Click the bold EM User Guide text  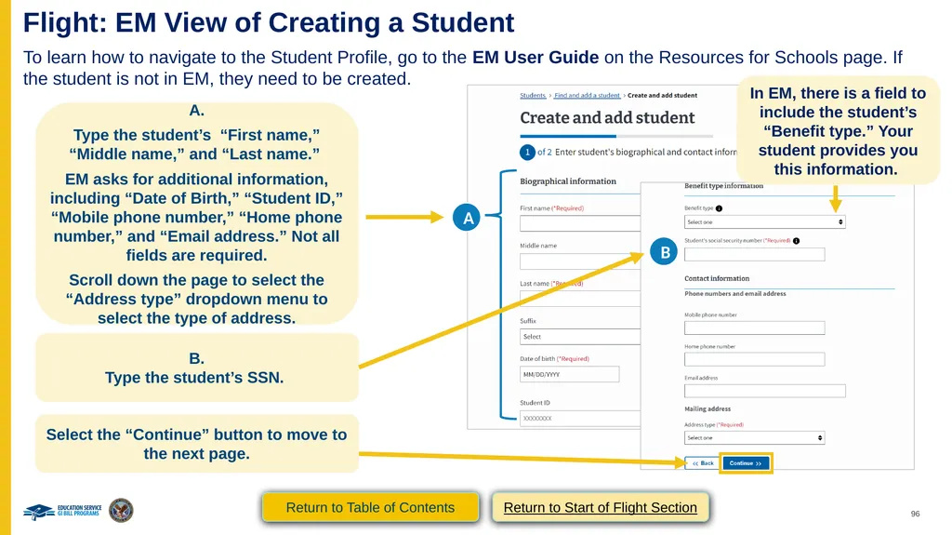pos(535,57)
